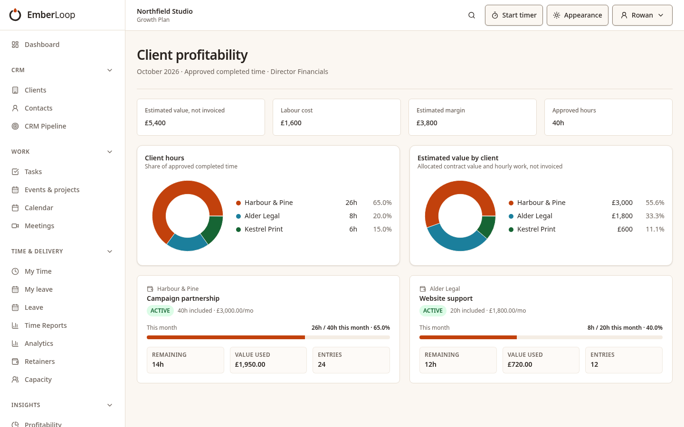Screen dimensions: 684x427
Task: Click the Website support progress bar
Action: point(541,337)
